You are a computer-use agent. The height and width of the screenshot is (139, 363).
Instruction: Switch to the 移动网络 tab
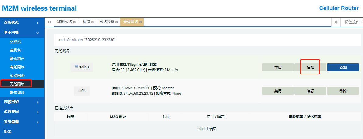tap(64, 22)
